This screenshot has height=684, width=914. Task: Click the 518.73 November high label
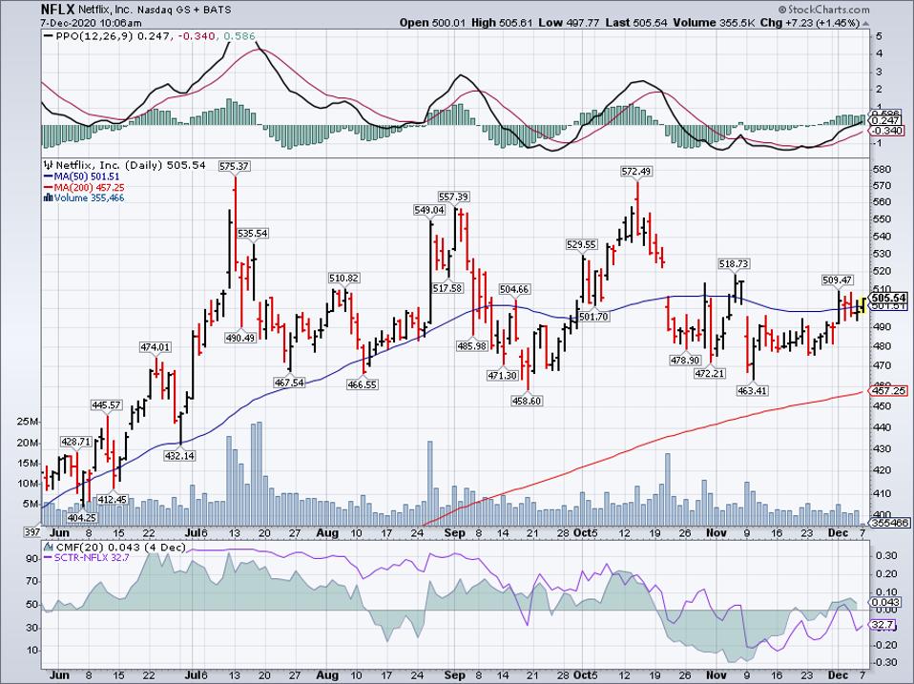click(734, 264)
